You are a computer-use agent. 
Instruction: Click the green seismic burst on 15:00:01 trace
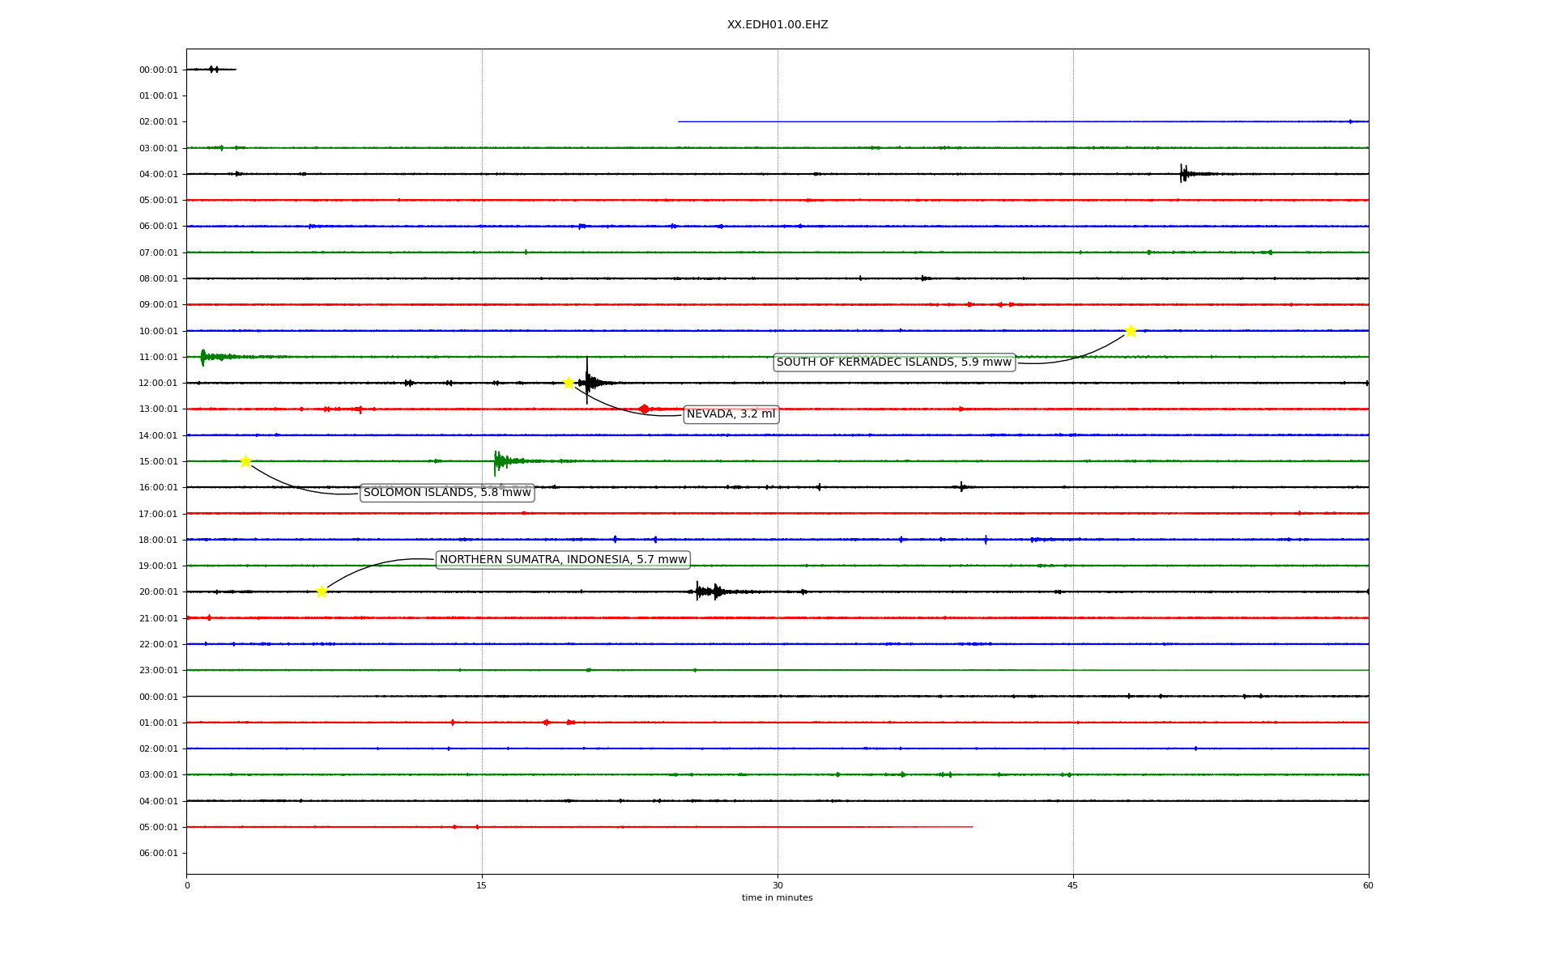pyautogui.click(x=500, y=461)
